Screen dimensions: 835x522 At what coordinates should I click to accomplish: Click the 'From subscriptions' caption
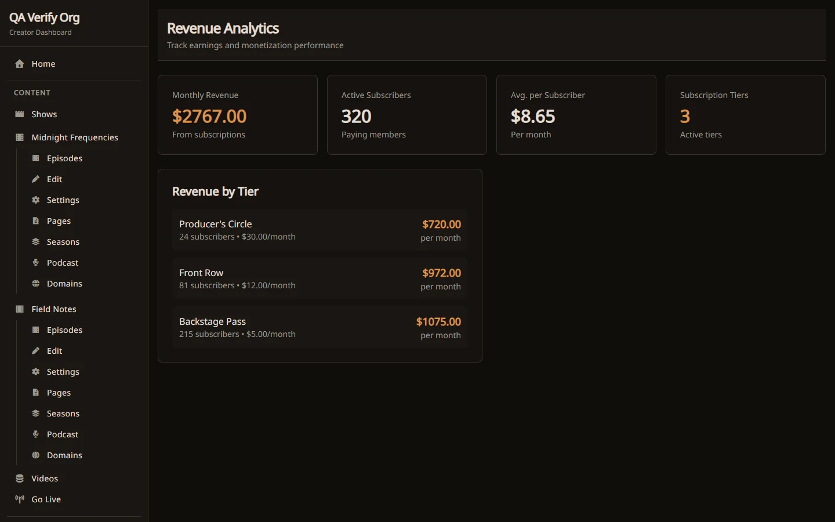(209, 135)
